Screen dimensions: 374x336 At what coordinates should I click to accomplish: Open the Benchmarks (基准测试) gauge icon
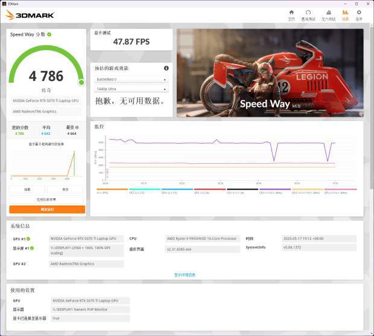coord(308,13)
